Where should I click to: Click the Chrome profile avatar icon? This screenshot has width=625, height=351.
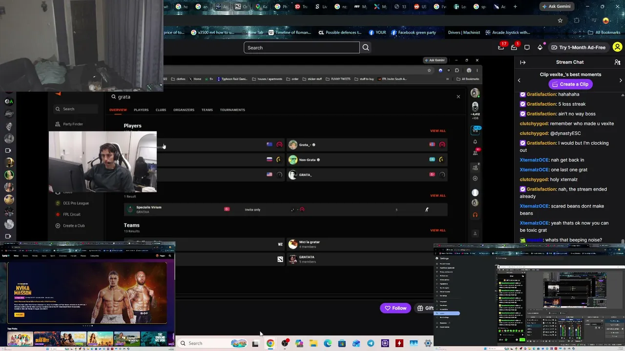[x=606, y=20]
